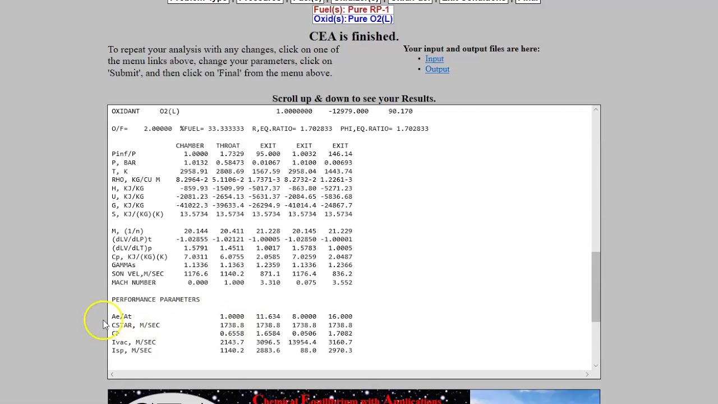Image resolution: width=718 pixels, height=404 pixels.
Task: Click the 'Oxid(s): Pure O2(L)' label
Action: (x=353, y=19)
